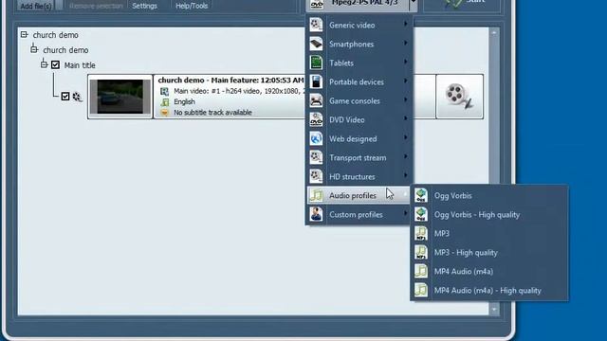Select the Main video h264 stream text
This screenshot has width=607, height=341.
tap(239, 91)
